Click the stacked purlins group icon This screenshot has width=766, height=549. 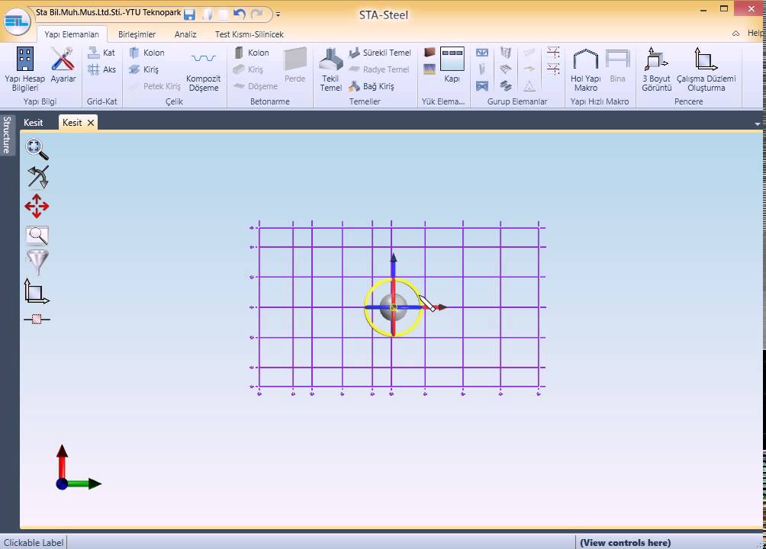click(506, 86)
